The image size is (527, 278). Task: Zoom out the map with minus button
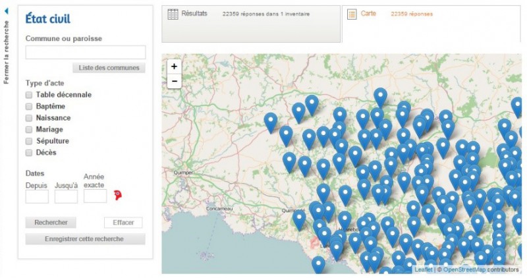point(174,81)
